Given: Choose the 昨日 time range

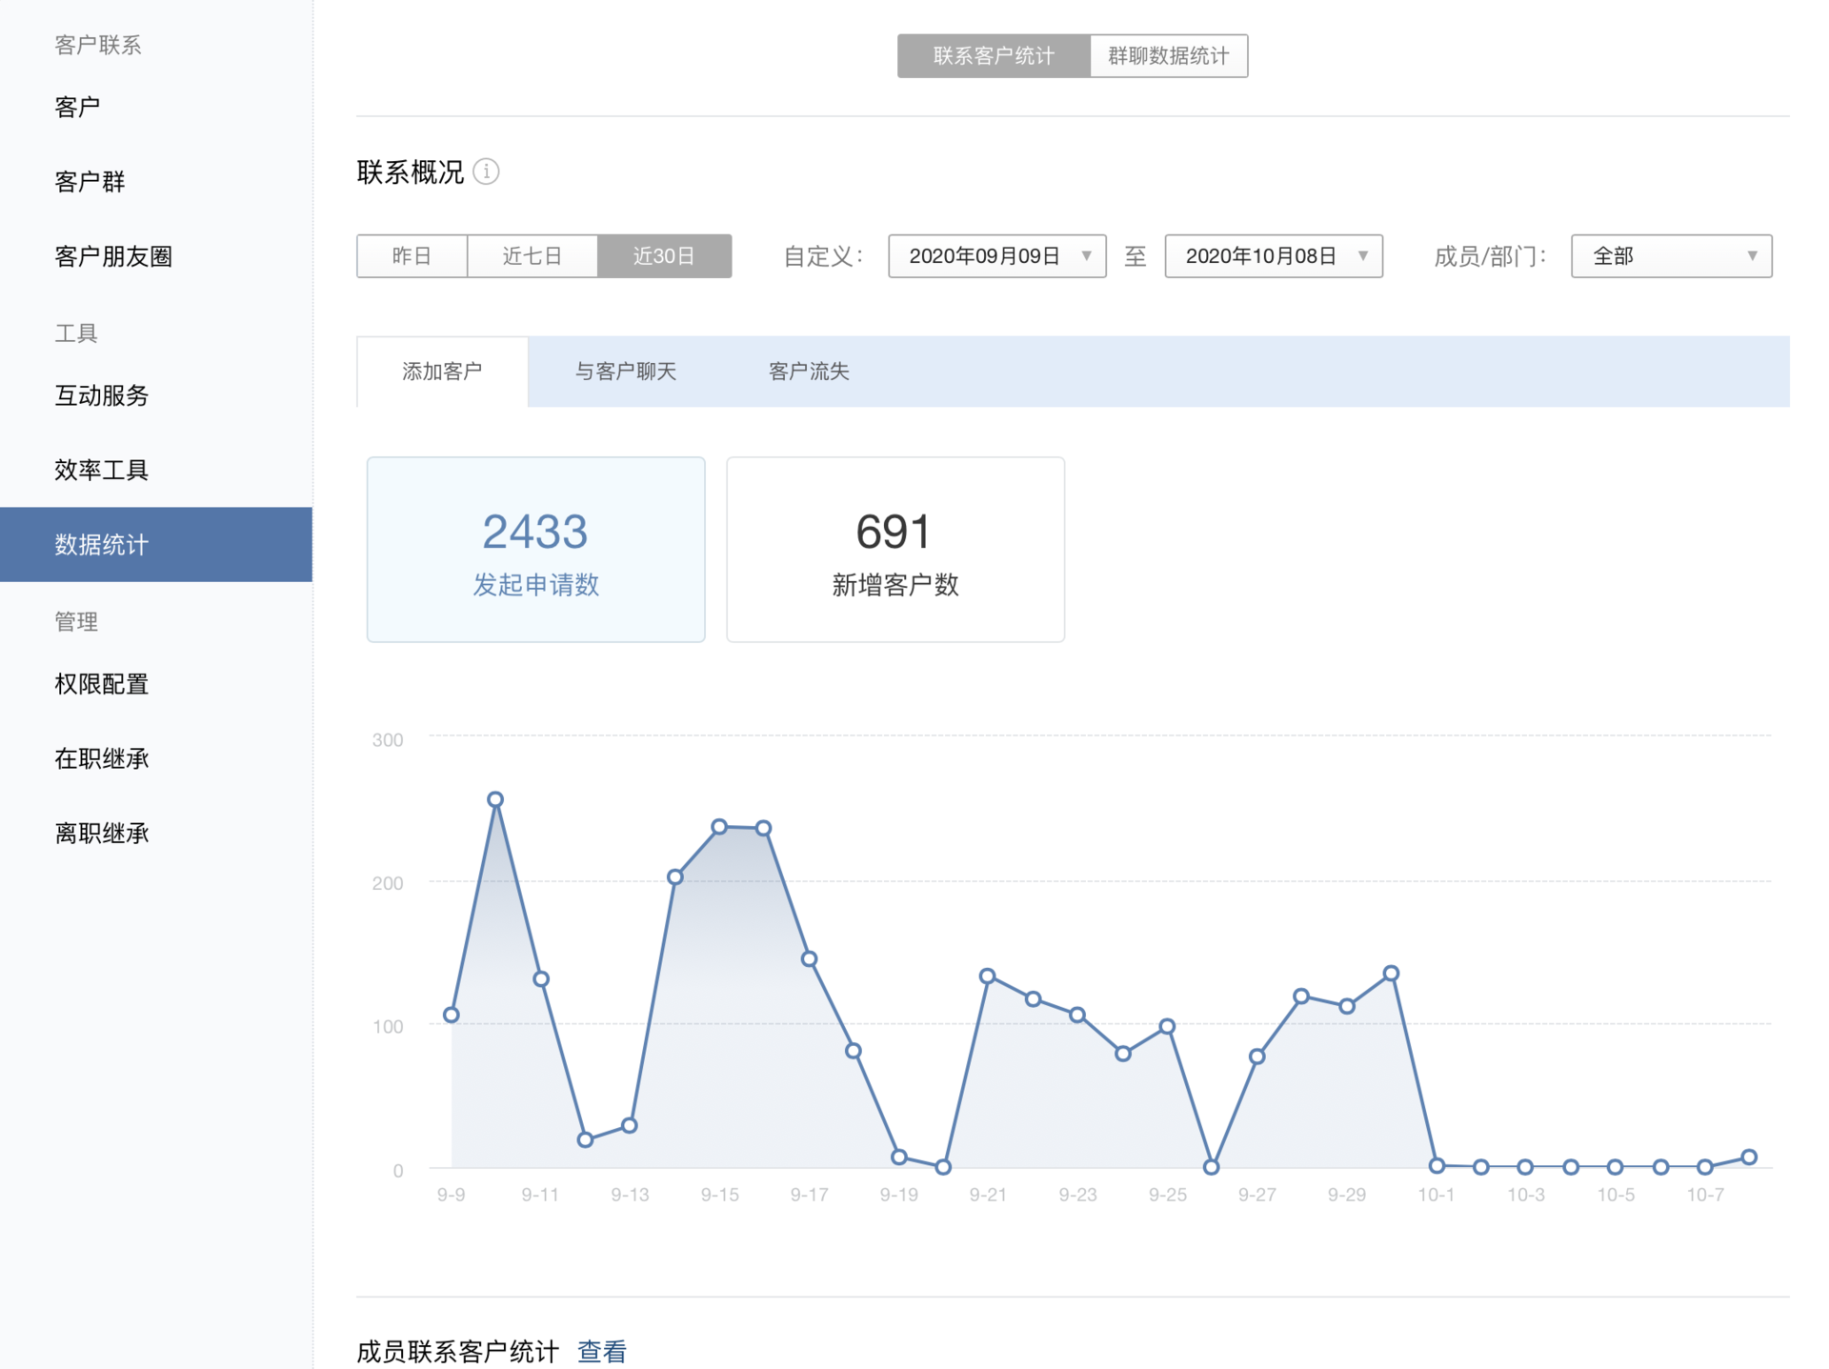Looking at the screenshot, I should pyautogui.click(x=412, y=256).
